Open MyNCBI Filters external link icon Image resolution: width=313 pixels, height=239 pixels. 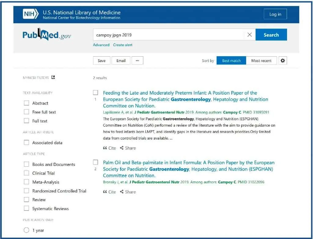point(53,78)
